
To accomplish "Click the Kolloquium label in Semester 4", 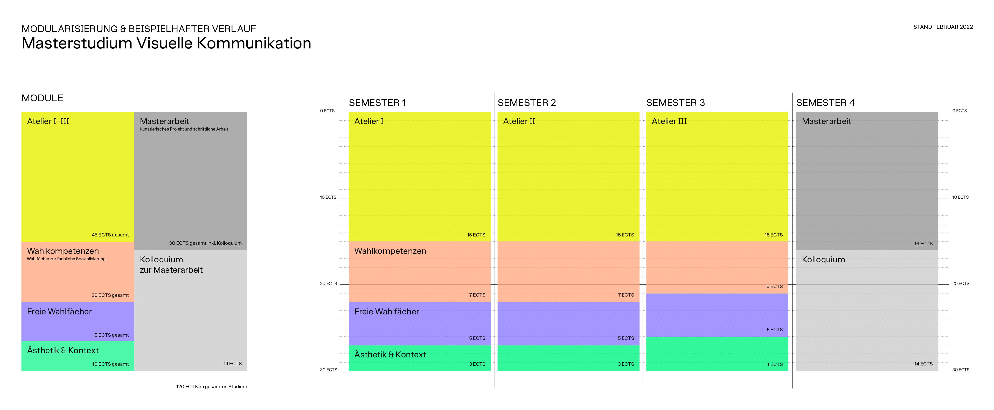I will pos(823,260).
